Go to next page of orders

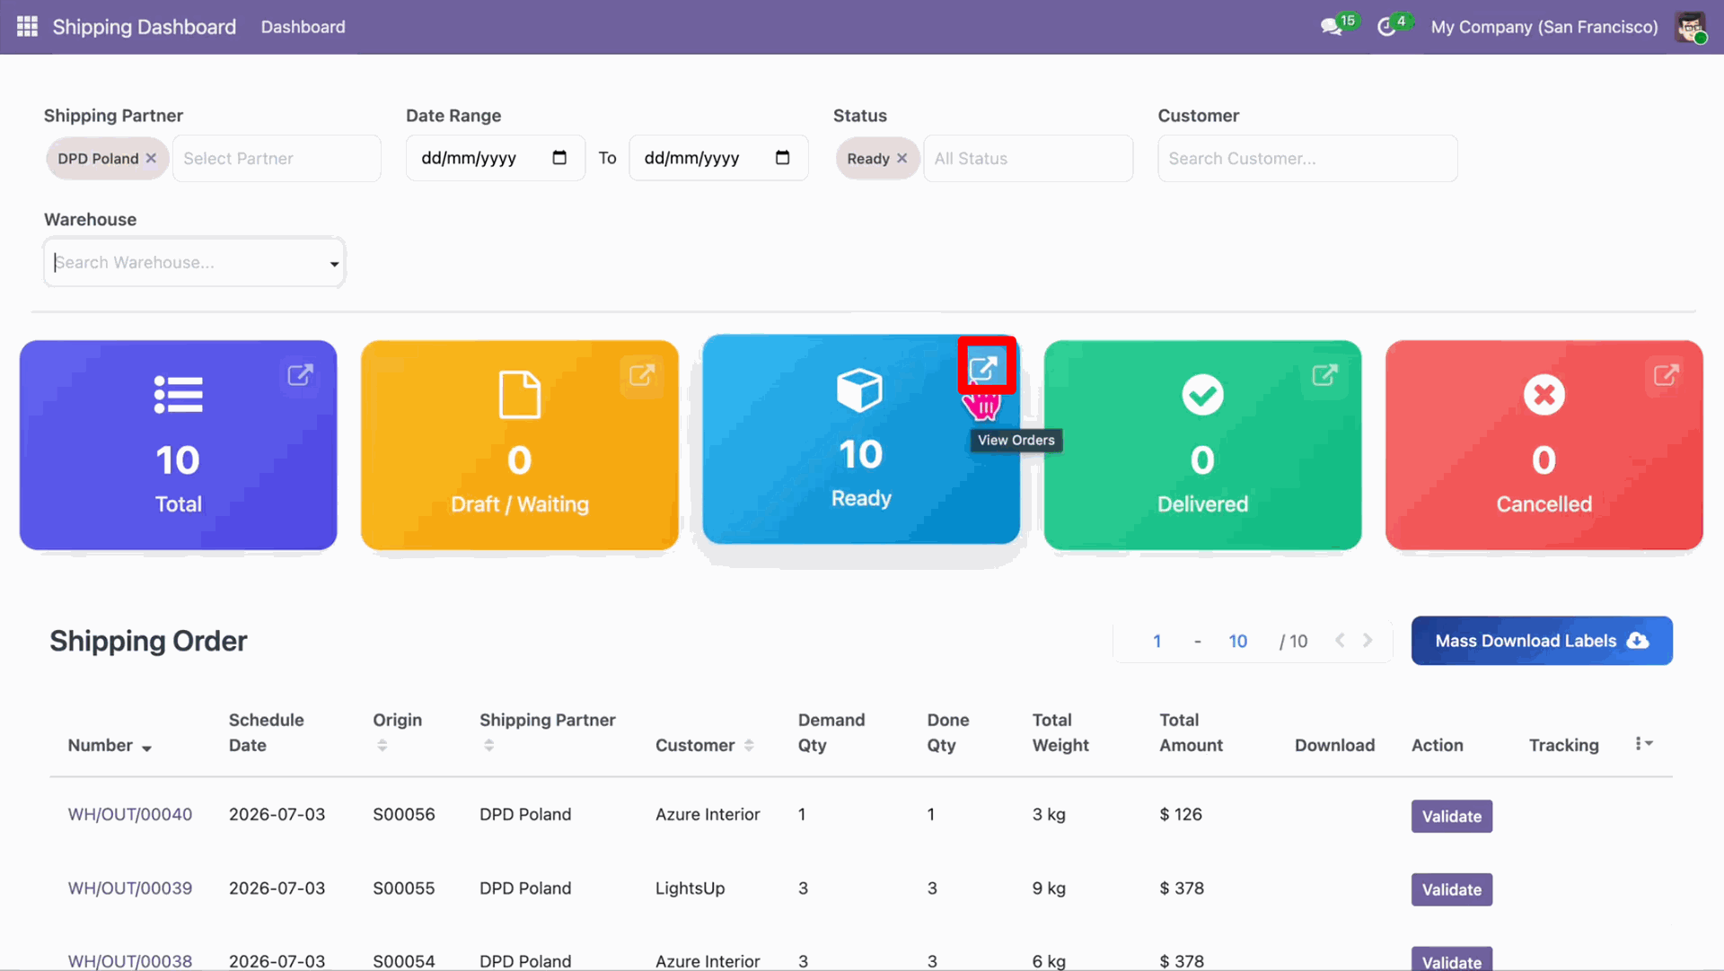point(1368,640)
